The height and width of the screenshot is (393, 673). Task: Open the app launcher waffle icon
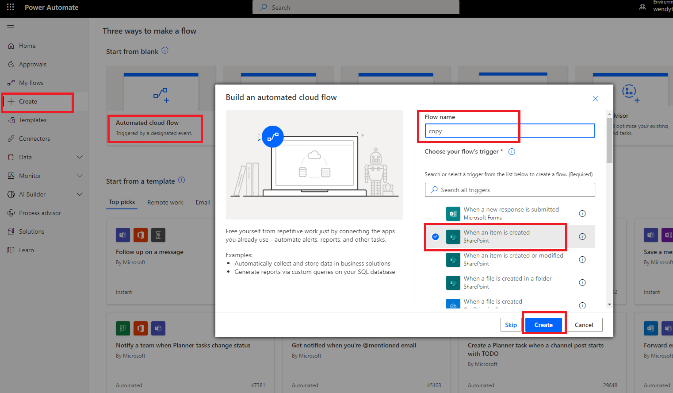coord(11,7)
